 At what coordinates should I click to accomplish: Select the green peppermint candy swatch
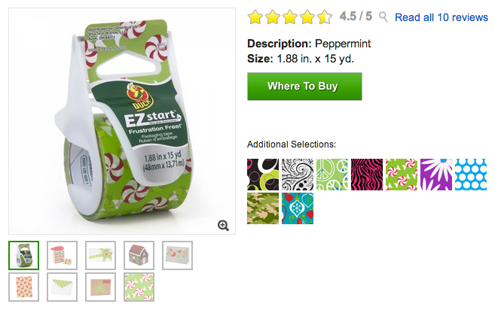(402, 175)
